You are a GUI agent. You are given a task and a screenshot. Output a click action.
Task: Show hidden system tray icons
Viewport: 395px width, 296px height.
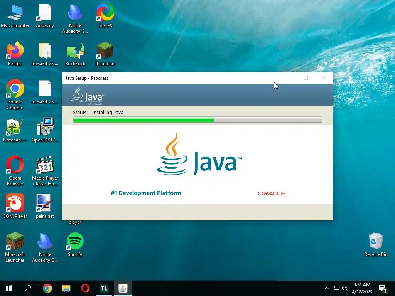pos(326,288)
